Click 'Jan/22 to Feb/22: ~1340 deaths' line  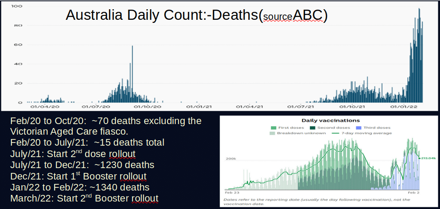tap(80, 187)
